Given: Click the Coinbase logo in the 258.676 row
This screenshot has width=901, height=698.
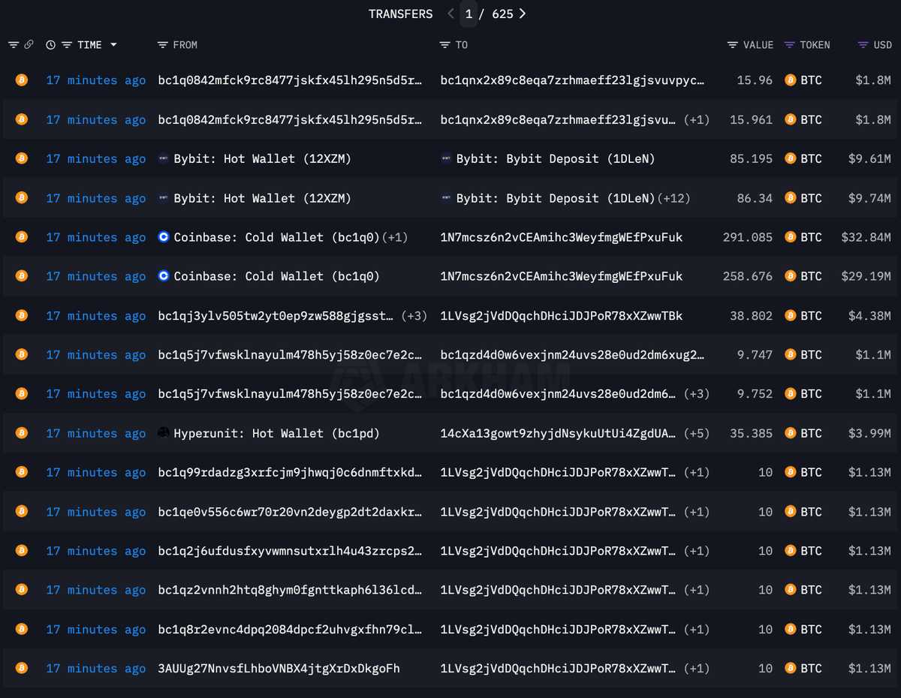Looking at the screenshot, I should click(x=164, y=276).
